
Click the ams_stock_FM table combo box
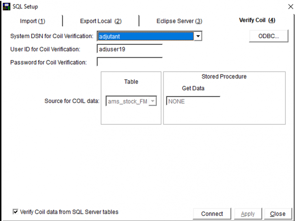(127, 101)
